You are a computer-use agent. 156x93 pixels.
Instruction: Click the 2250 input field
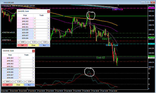(29, 82)
